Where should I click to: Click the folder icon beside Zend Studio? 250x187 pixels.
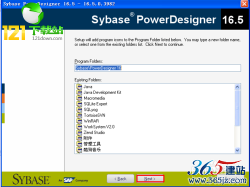79,132
